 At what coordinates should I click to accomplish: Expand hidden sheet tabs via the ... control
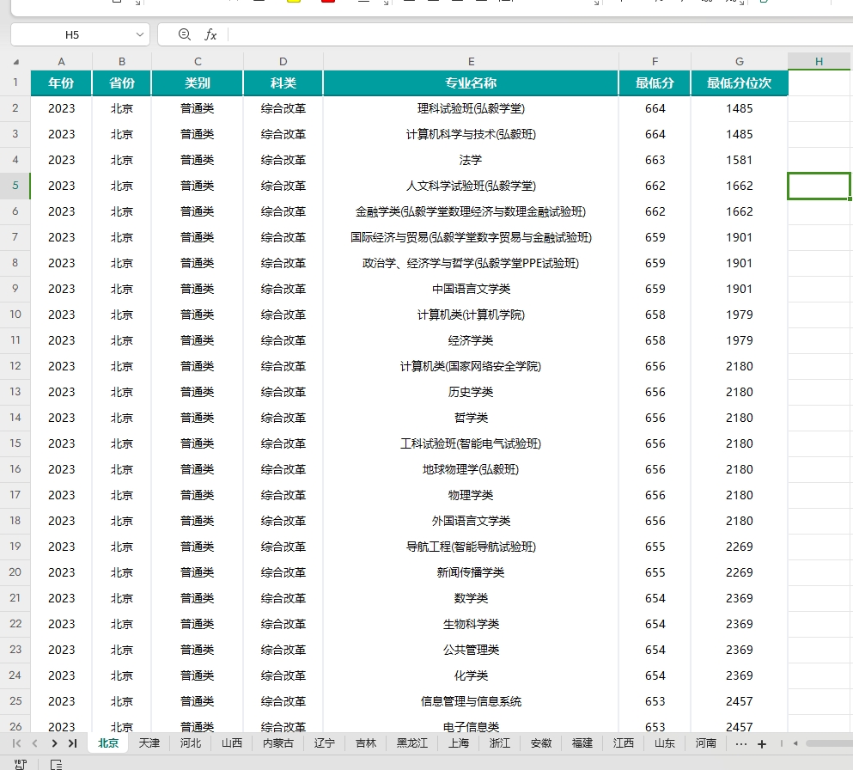740,743
